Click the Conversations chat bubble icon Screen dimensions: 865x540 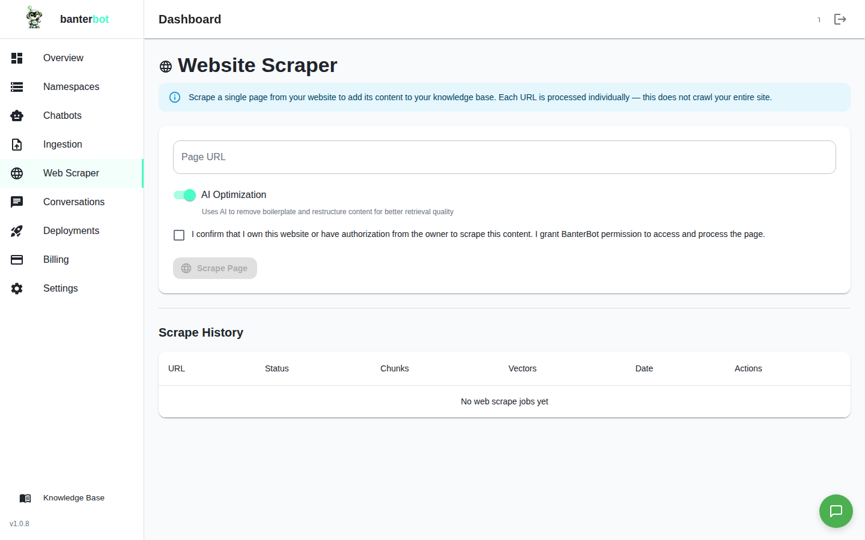(x=17, y=202)
